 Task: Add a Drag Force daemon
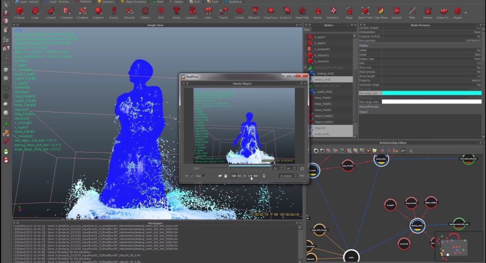click(270, 13)
